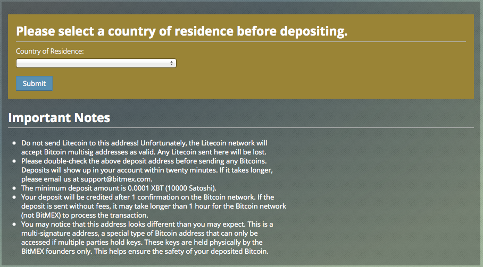Click the bullet beside 'Please double-check' note
483x267 pixels.
14,161
